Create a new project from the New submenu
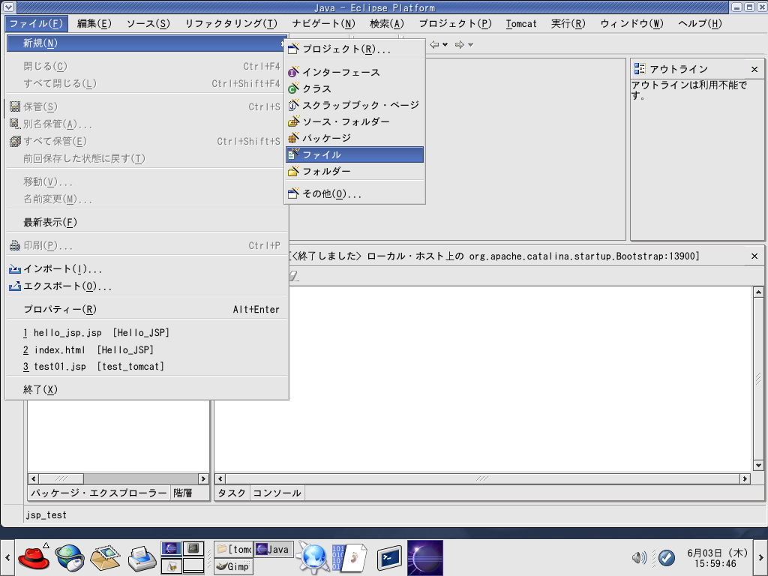Viewport: 768px width, 576px height. [x=355, y=49]
